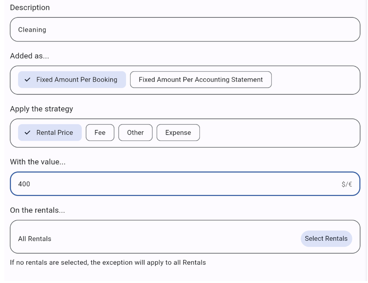
Task: Click the Description label
Action: click(x=30, y=8)
